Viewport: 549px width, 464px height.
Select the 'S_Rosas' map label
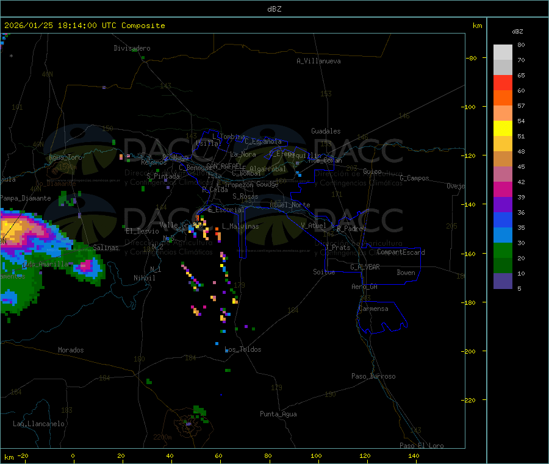(x=245, y=196)
